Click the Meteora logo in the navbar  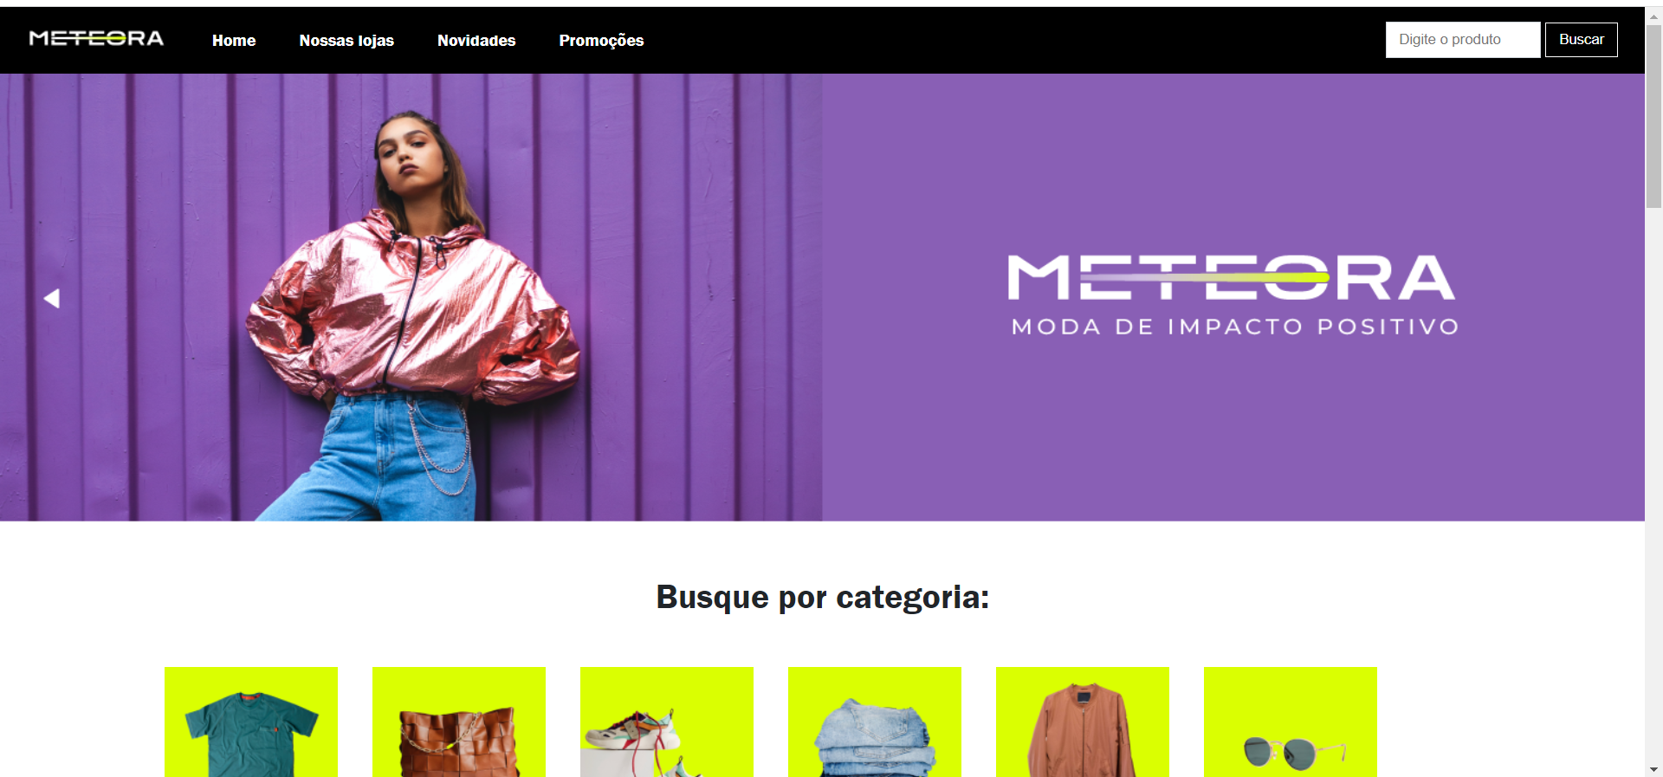click(x=96, y=38)
